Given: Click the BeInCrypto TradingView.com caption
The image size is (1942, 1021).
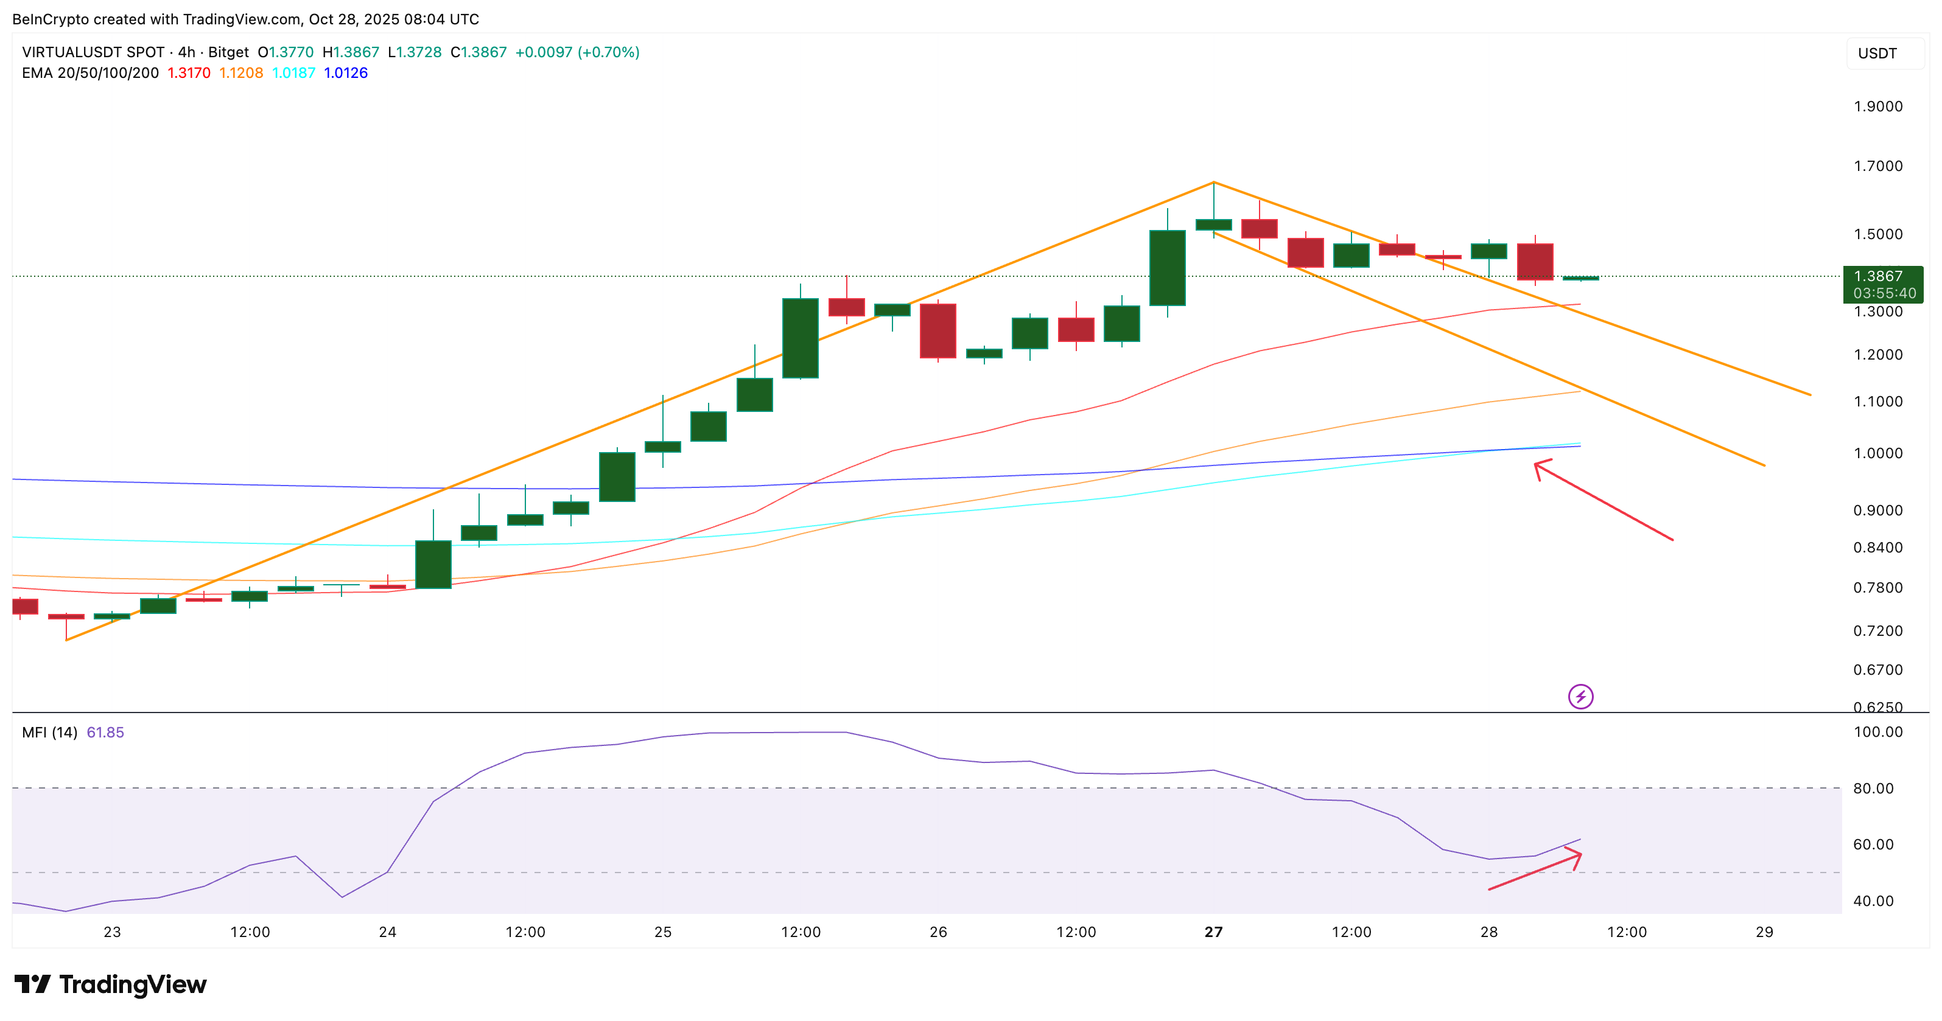Looking at the screenshot, I should coord(246,19).
